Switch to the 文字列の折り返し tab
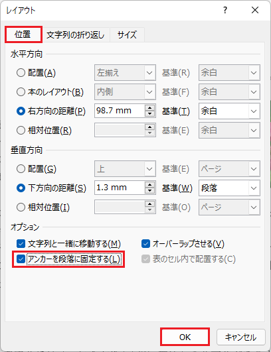Viewport: 271px width, 352px height. [76, 35]
